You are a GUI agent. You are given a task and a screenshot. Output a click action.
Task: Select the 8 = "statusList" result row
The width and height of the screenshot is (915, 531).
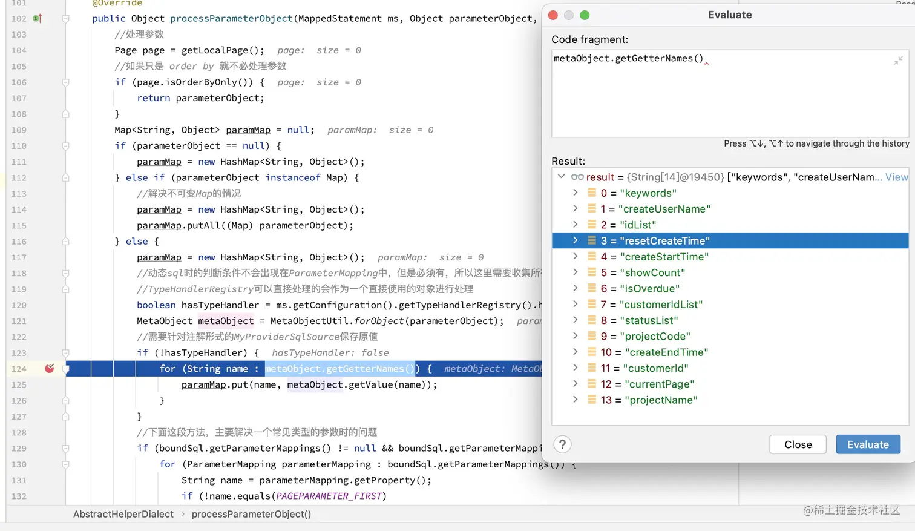(730, 320)
